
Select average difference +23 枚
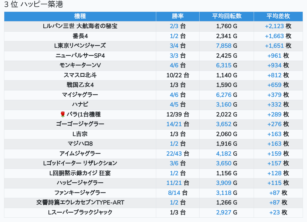coord(278,212)
